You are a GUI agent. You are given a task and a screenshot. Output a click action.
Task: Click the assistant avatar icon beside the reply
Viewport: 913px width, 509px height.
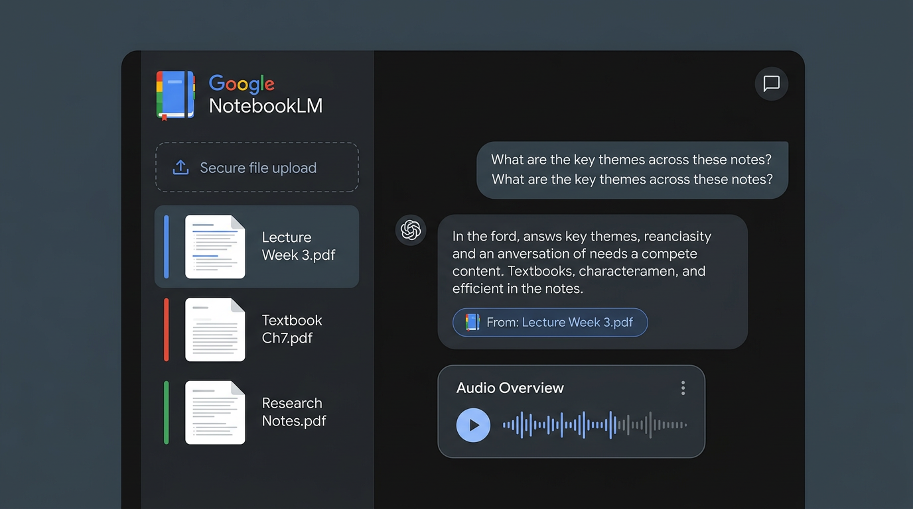(411, 230)
